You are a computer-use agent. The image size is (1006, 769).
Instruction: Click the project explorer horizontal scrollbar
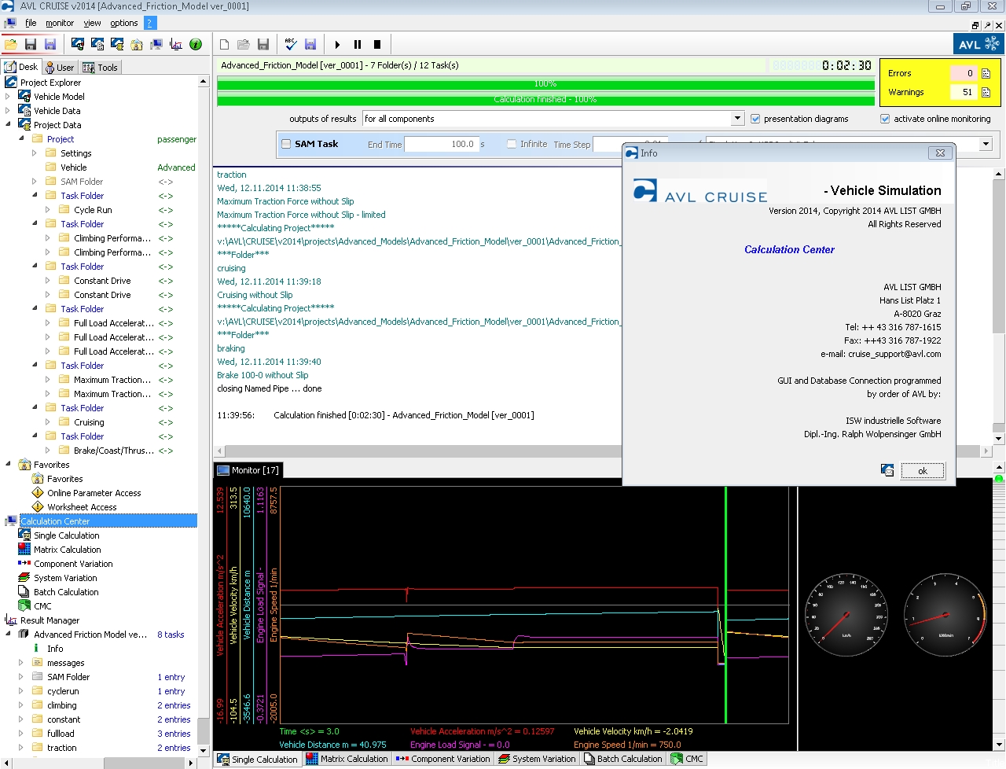(x=101, y=763)
